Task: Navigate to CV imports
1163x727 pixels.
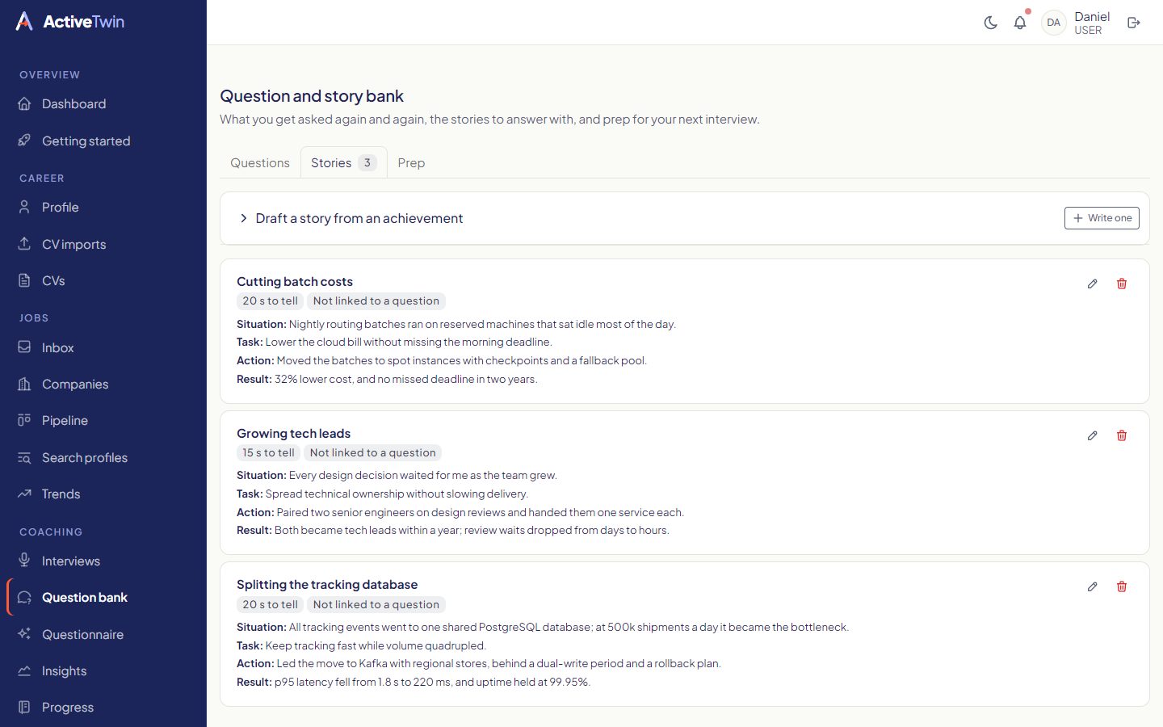Action: tap(103, 244)
